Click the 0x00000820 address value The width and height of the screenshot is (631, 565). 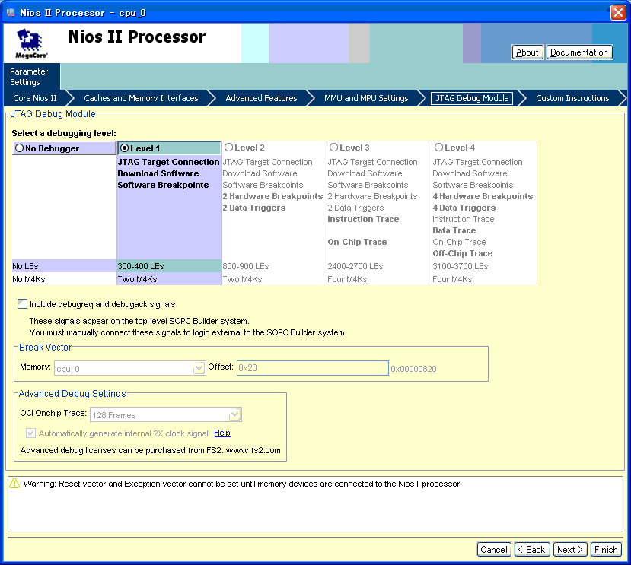point(413,369)
